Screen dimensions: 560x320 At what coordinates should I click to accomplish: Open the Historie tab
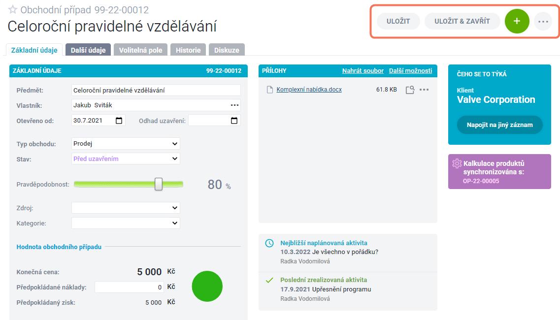(188, 50)
